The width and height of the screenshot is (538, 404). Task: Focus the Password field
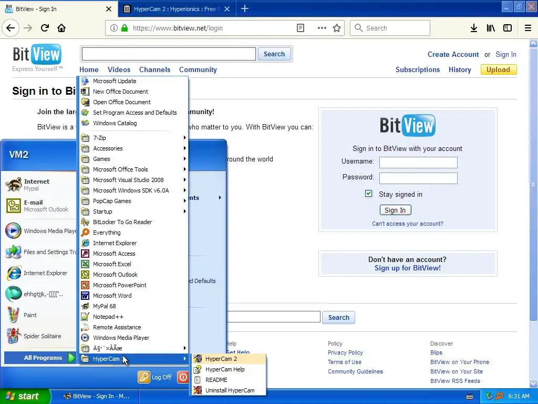pyautogui.click(x=418, y=178)
